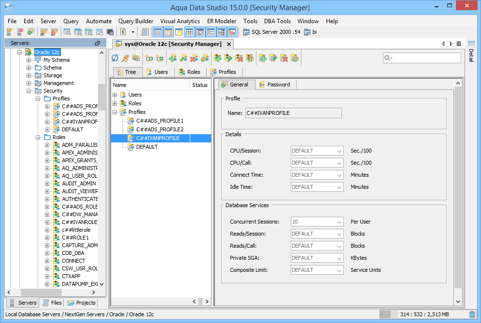Click the drop user icon
The width and height of the screenshot is (481, 323).
click(194, 58)
